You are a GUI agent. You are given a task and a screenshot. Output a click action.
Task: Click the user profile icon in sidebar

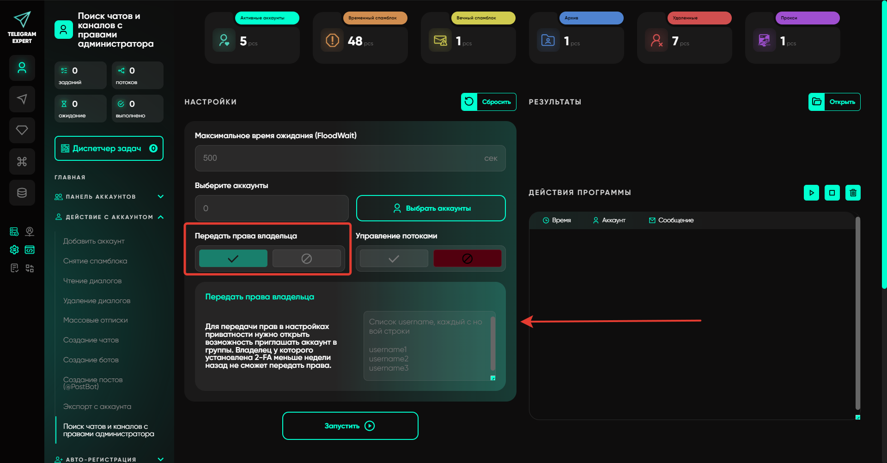[22, 68]
